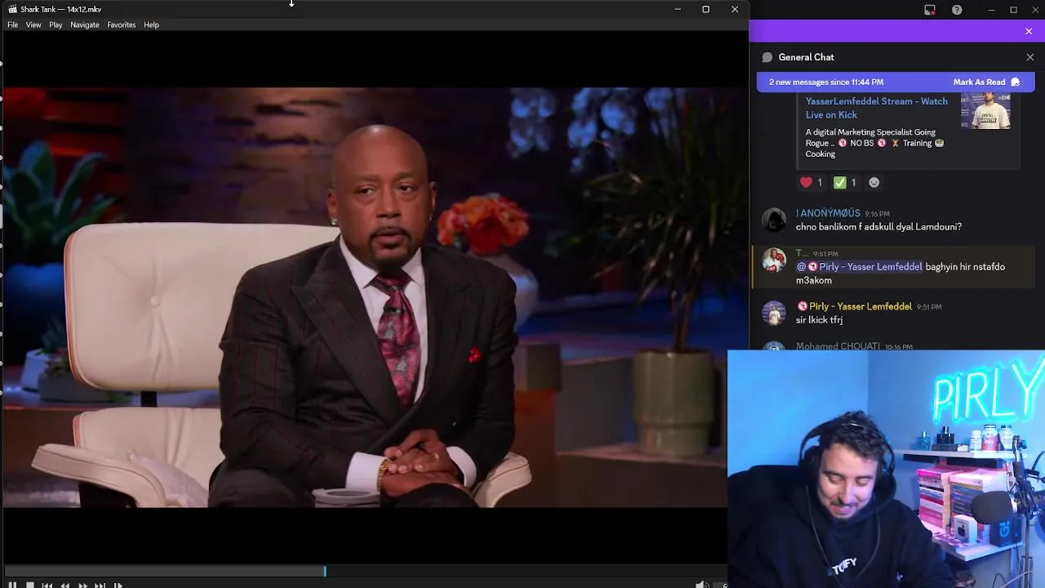This screenshot has width=1045, height=588.
Task: Click the General Chat speech bubble icon
Action: pyautogui.click(x=767, y=57)
